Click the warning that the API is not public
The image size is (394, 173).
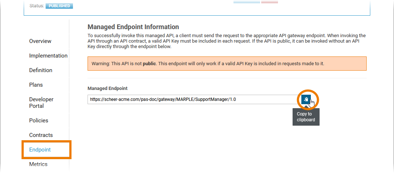[x=227, y=63]
